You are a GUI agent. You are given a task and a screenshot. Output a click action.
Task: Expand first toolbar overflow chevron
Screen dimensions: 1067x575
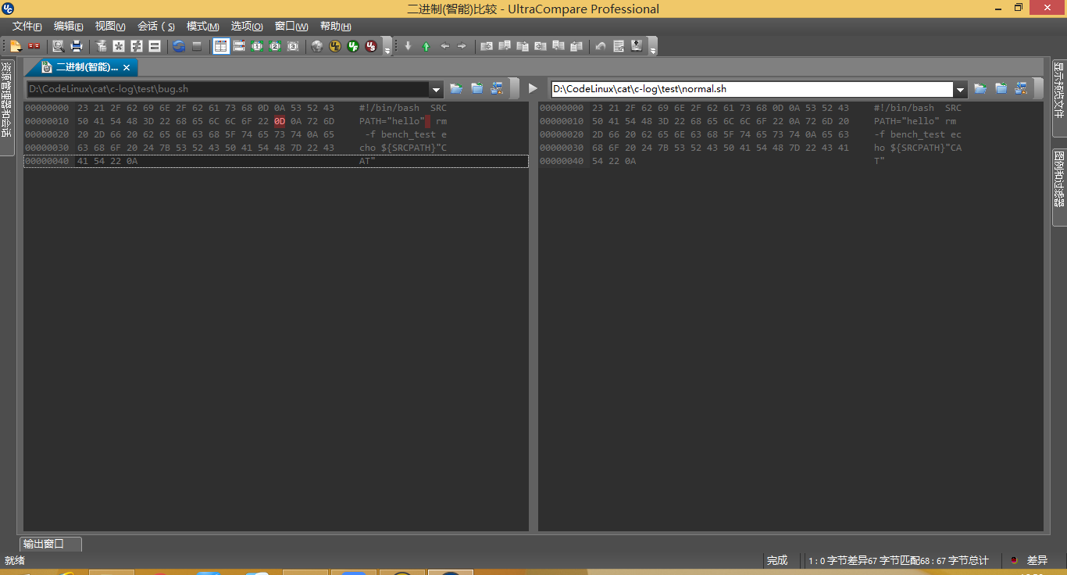(387, 50)
